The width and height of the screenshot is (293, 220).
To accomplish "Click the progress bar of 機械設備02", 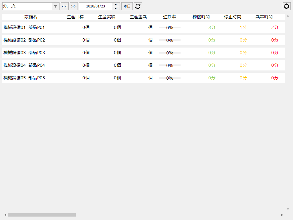I will pyautogui.click(x=169, y=40).
